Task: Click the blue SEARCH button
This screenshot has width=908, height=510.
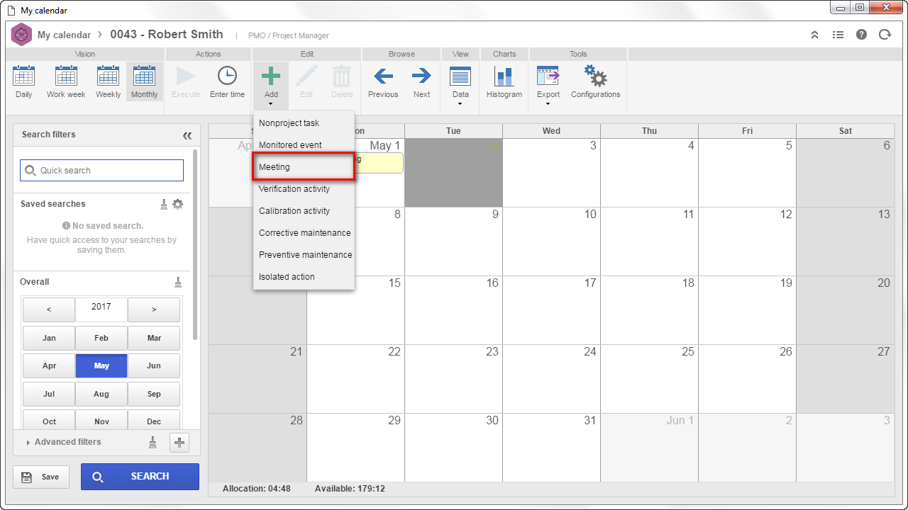Action: click(x=140, y=477)
